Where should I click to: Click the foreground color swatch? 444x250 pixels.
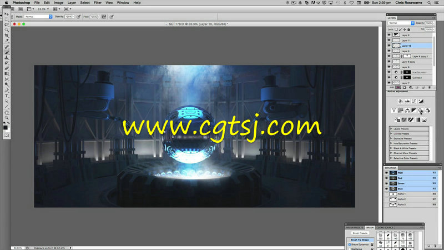coord(6,128)
